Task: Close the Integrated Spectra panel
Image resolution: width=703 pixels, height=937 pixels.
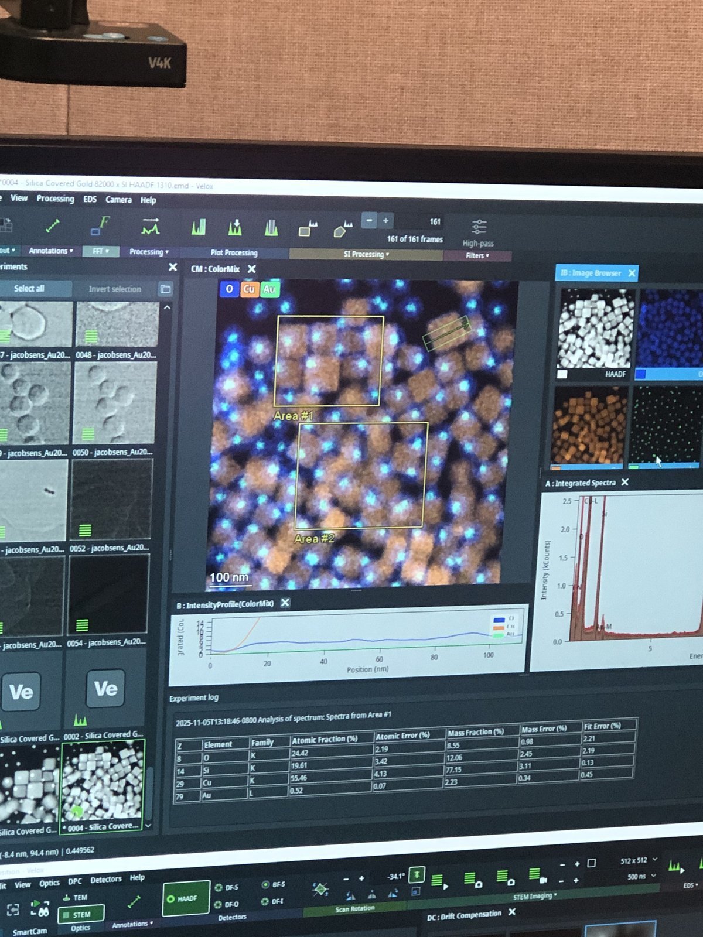Action: [x=625, y=482]
